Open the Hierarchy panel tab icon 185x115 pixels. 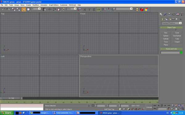pyautogui.click(x=169, y=14)
